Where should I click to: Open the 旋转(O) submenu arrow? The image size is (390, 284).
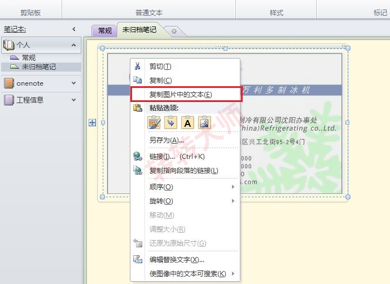pos(233,201)
